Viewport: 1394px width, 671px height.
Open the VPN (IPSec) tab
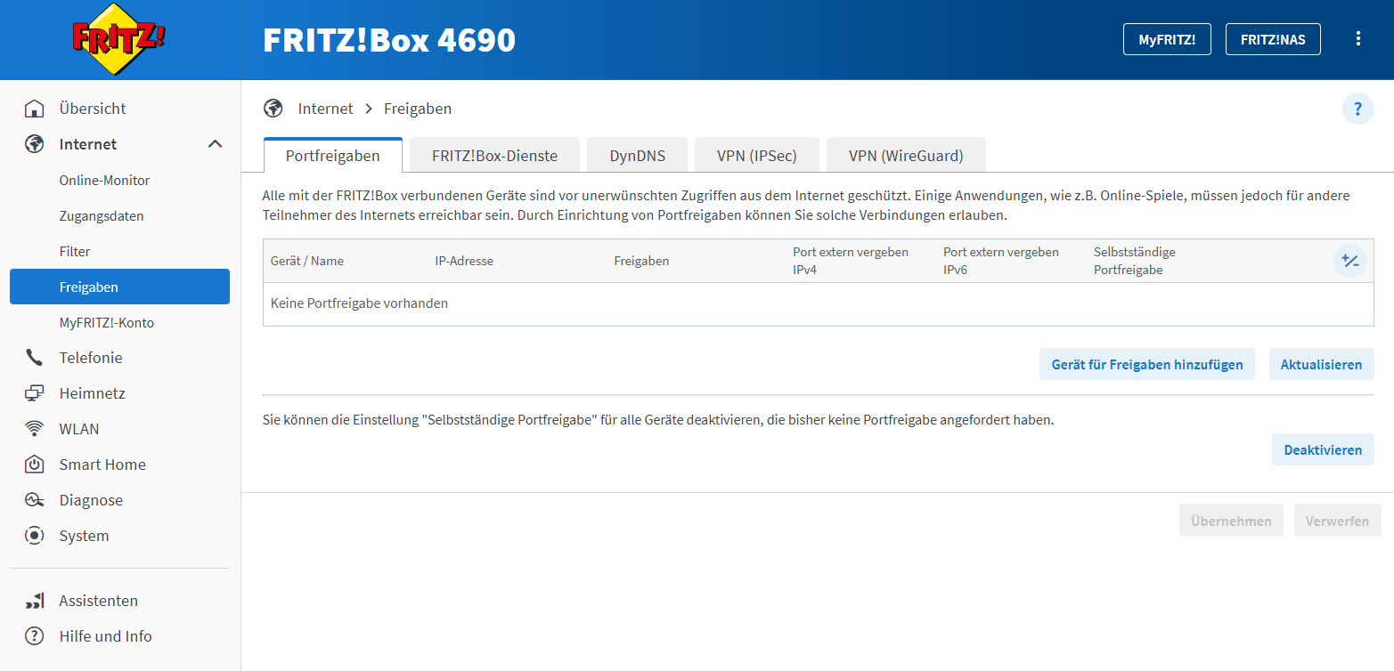757,156
